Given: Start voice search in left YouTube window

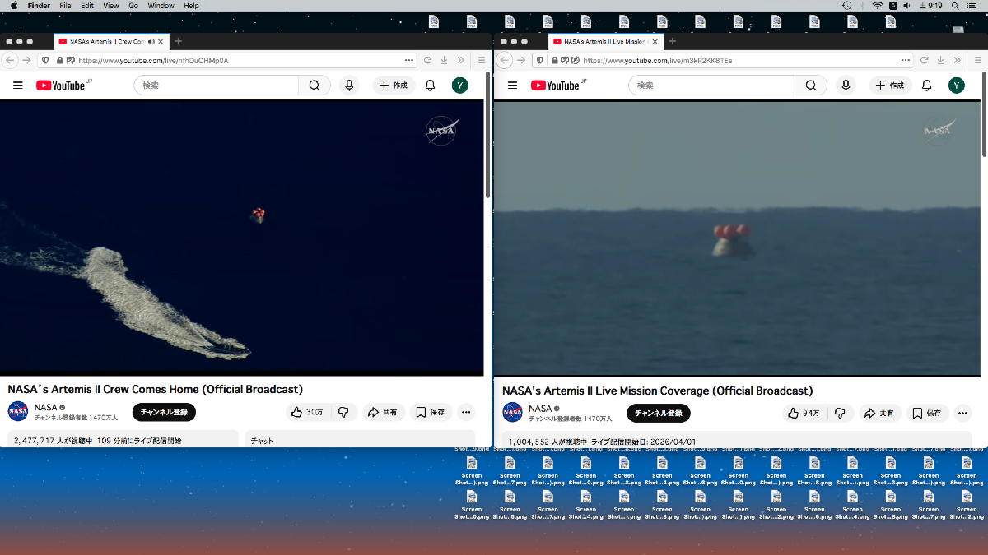Looking at the screenshot, I should click(x=350, y=86).
